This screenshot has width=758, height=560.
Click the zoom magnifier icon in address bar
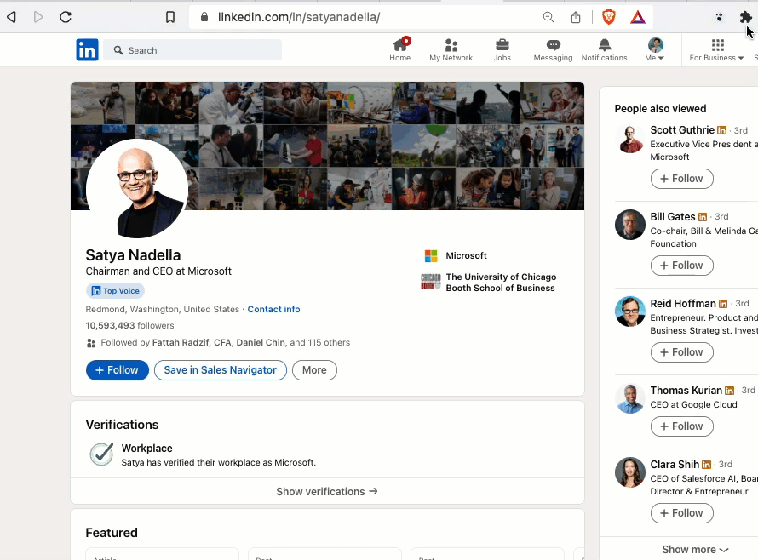tap(548, 17)
